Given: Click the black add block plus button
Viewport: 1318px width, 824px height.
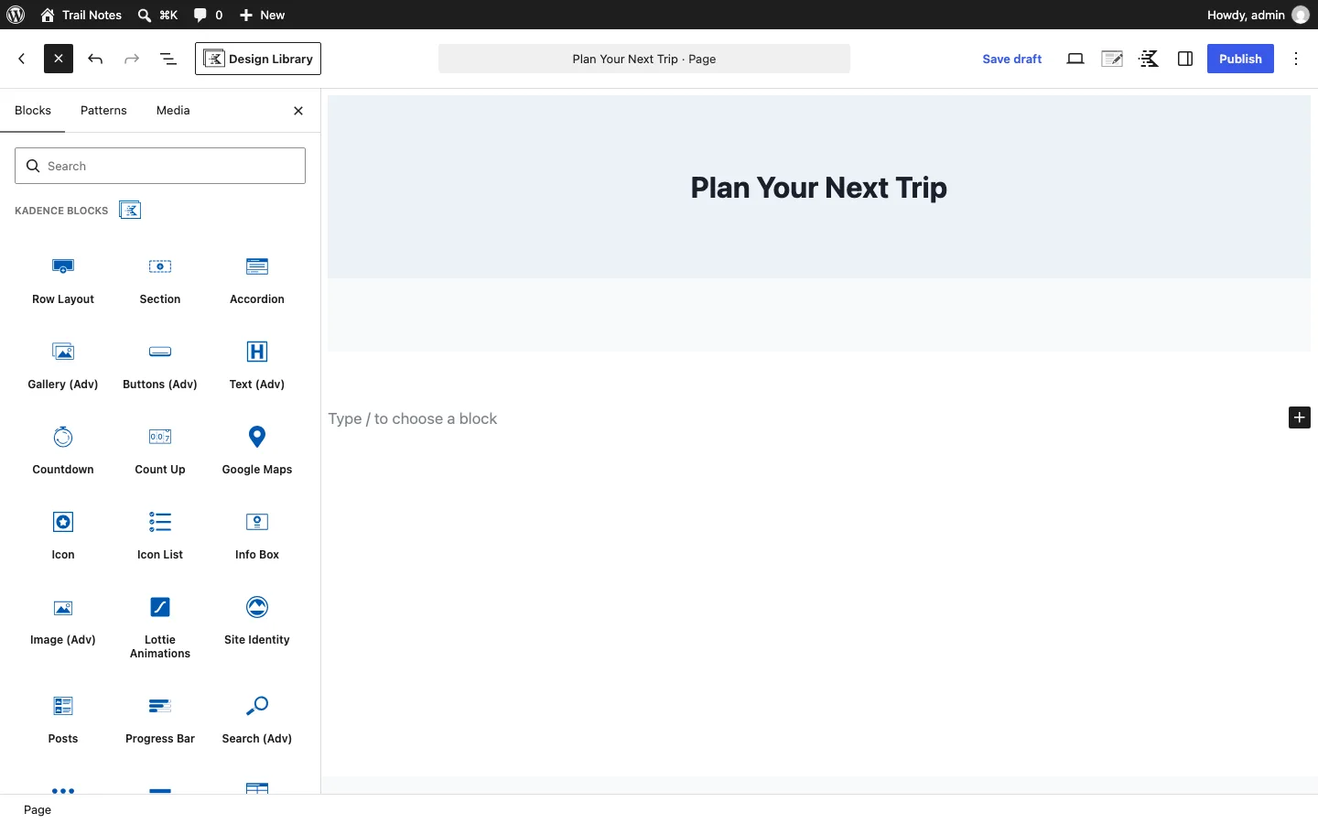Looking at the screenshot, I should pos(1300,417).
